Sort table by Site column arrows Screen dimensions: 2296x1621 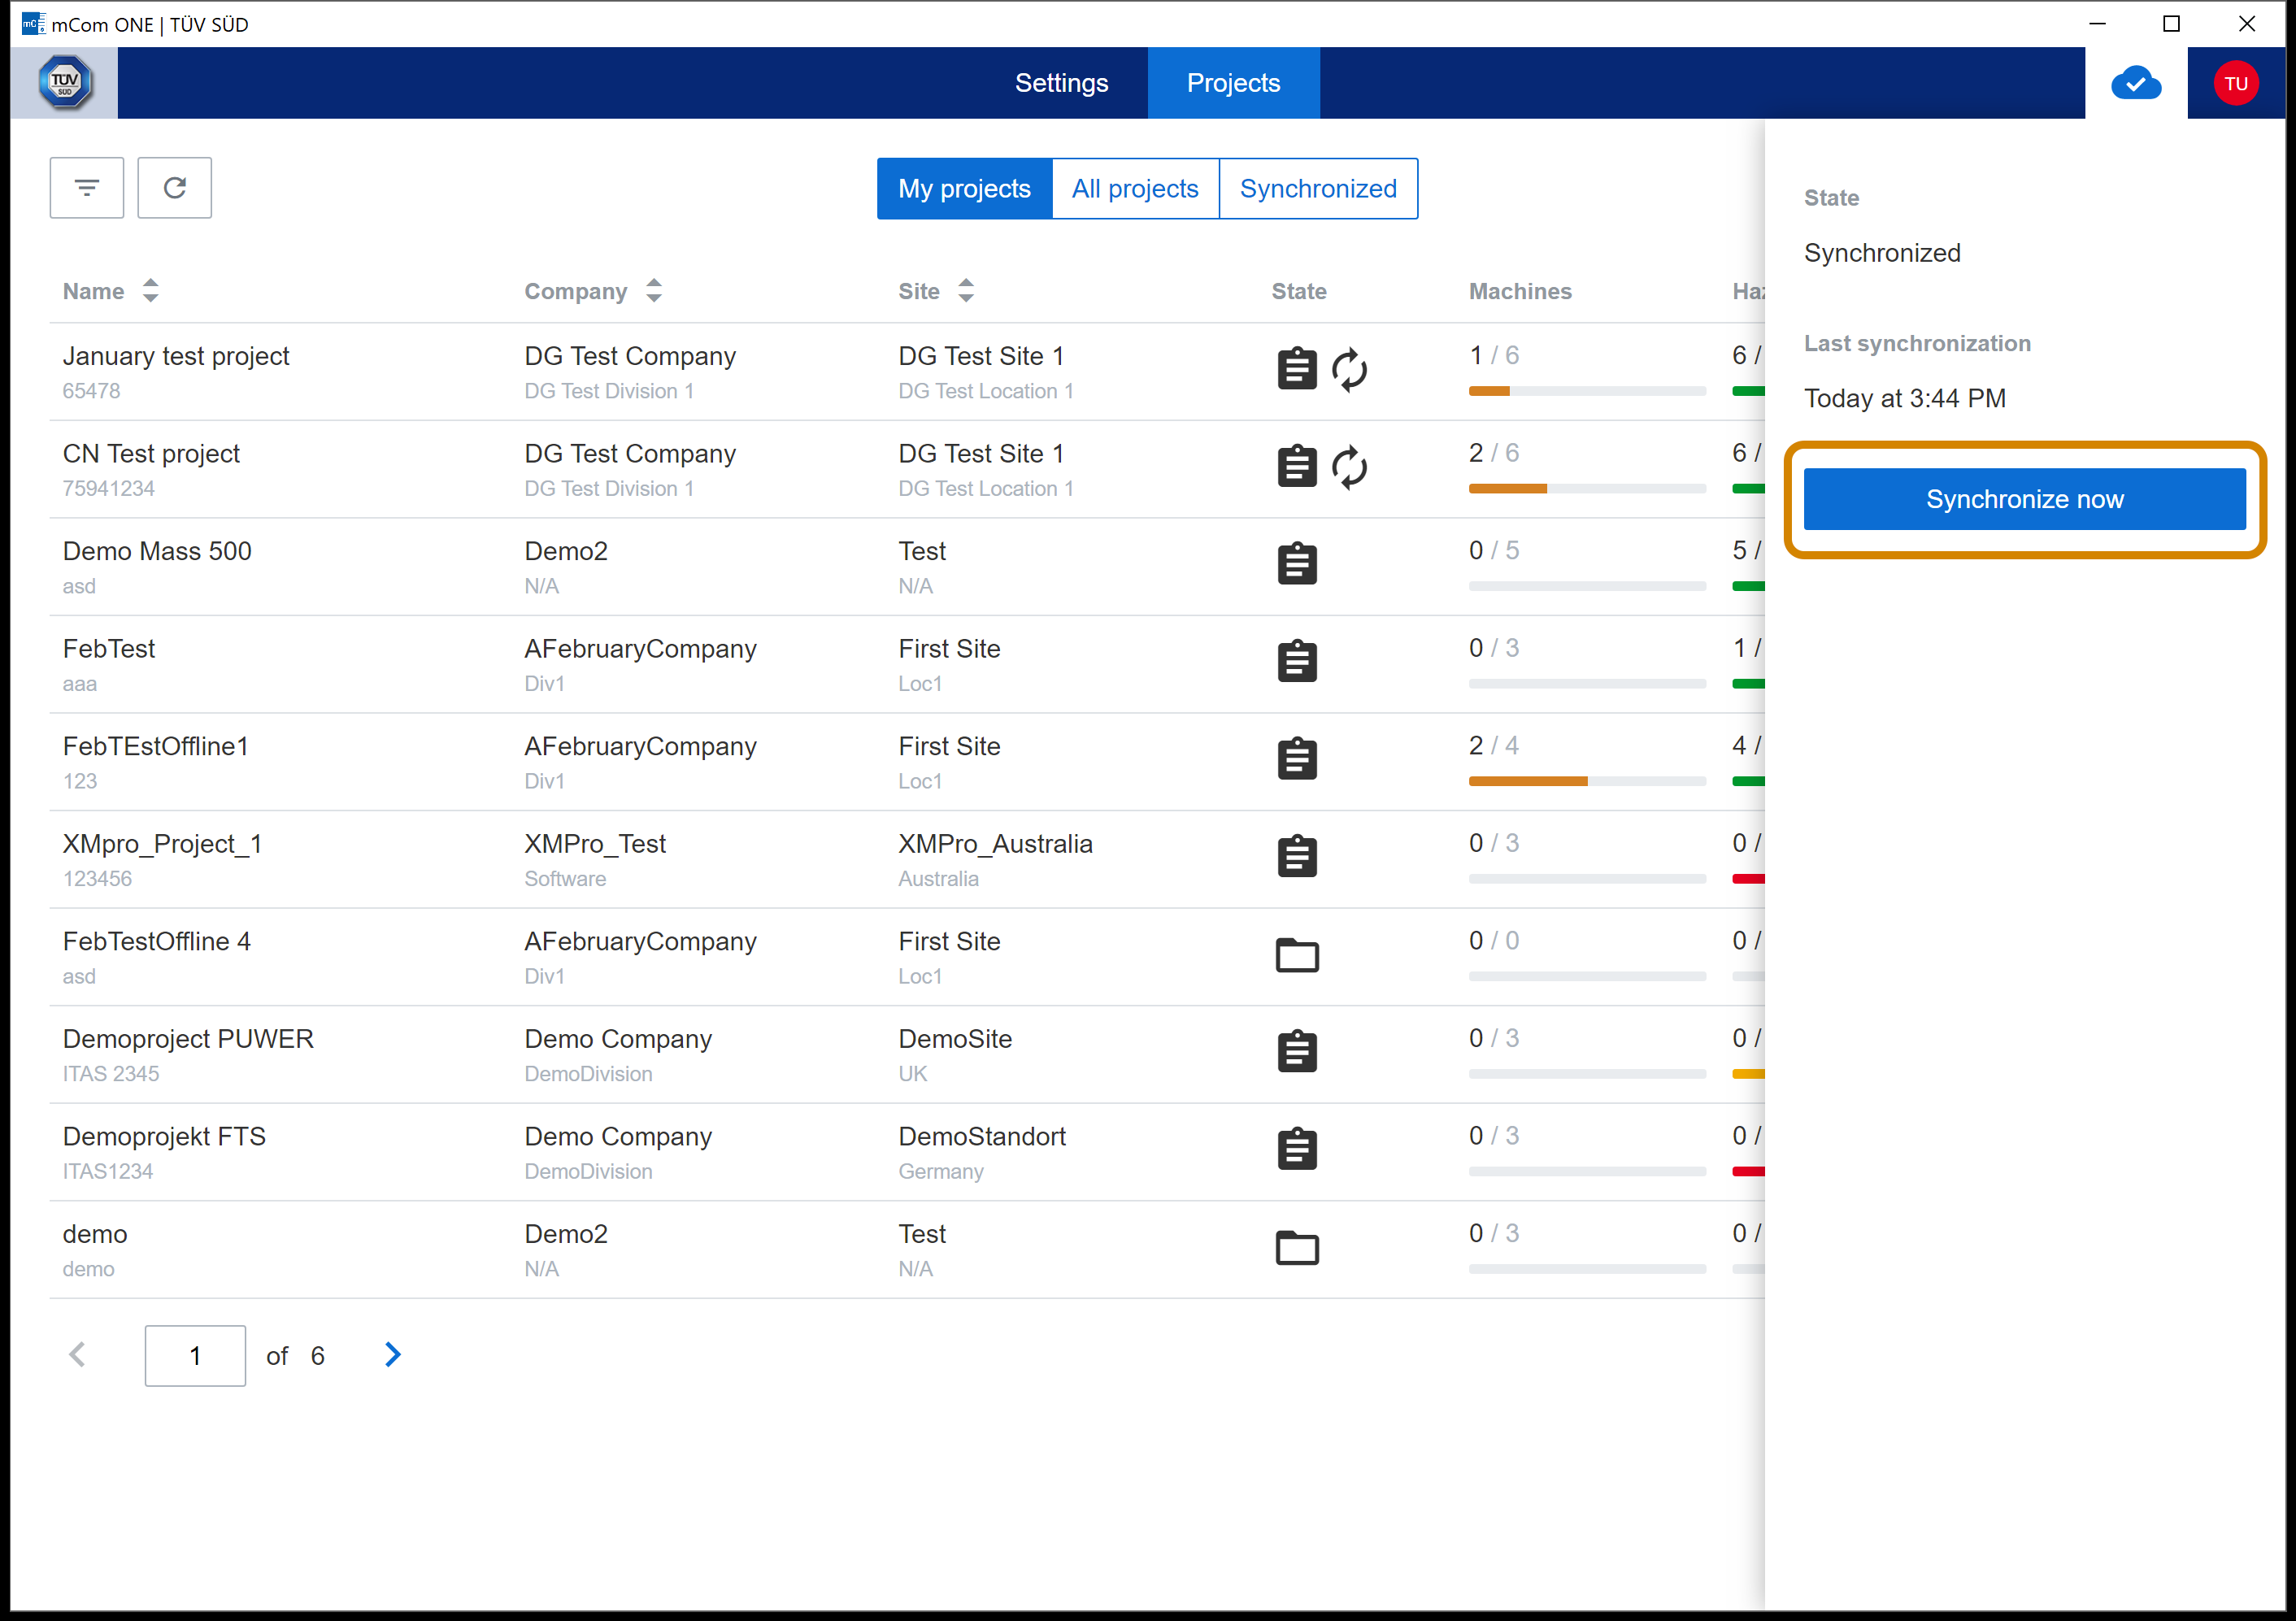point(966,291)
